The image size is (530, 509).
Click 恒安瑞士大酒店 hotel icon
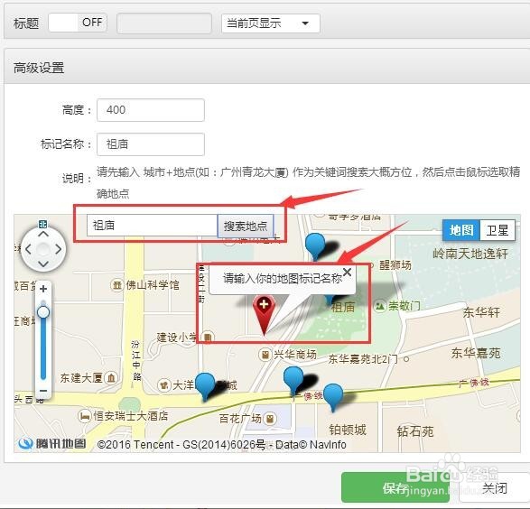pos(85,416)
